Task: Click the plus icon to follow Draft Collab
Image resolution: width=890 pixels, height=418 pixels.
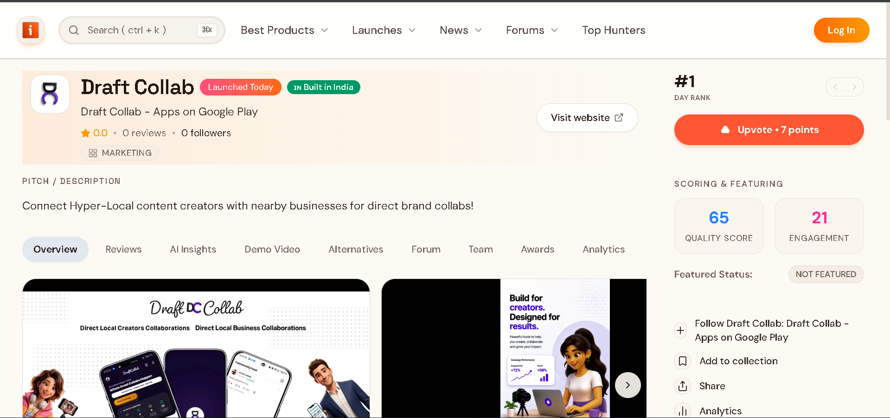Action: (680, 330)
